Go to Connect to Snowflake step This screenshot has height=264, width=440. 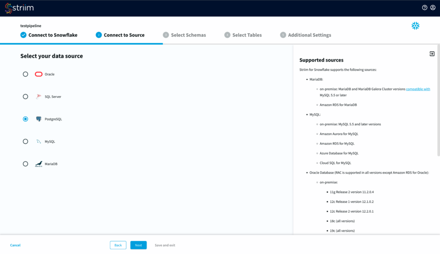tap(49, 35)
